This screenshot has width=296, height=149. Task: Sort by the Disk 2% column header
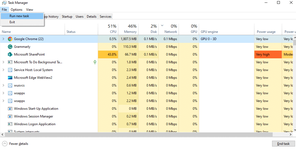[x=149, y=29]
